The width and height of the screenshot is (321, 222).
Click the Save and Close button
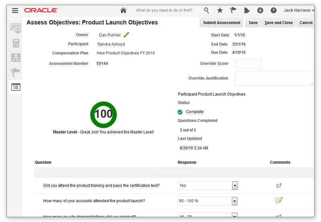click(278, 22)
